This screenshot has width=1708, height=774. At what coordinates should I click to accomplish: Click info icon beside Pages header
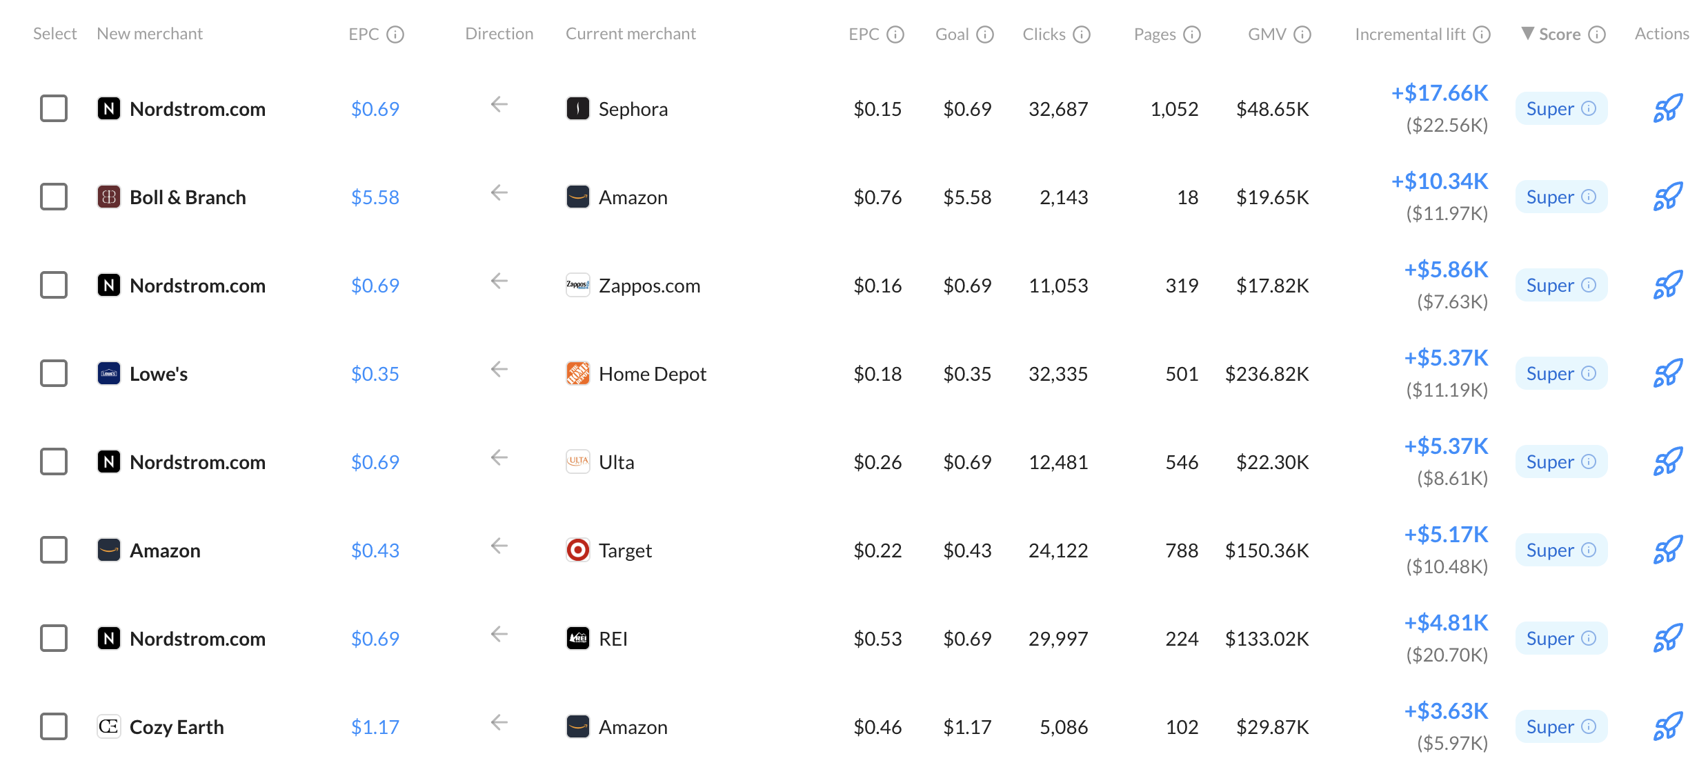click(1192, 34)
